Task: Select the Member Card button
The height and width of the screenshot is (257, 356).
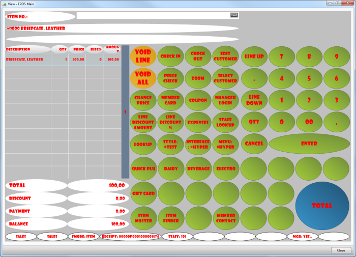Action: (x=170, y=100)
